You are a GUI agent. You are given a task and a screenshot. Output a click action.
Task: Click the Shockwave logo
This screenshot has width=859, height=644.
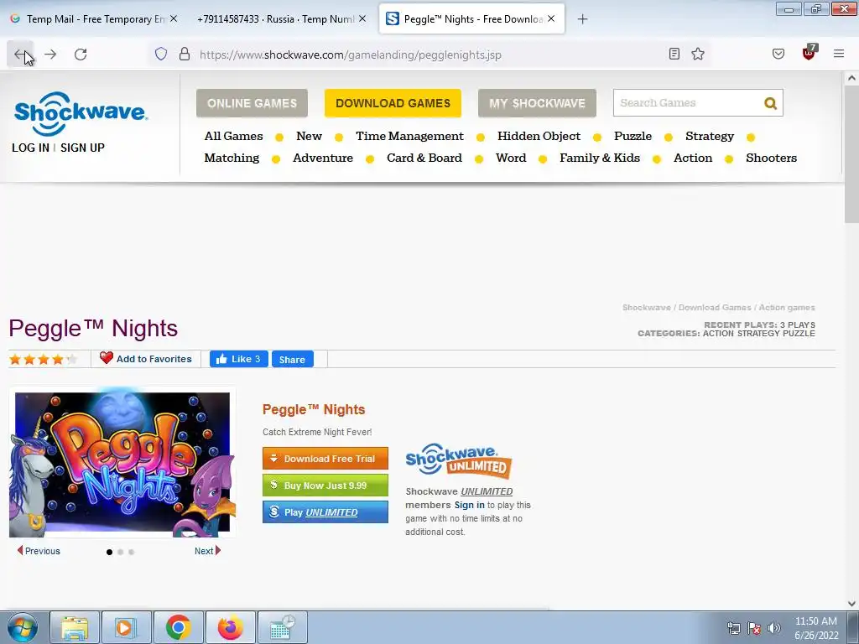pos(81,113)
